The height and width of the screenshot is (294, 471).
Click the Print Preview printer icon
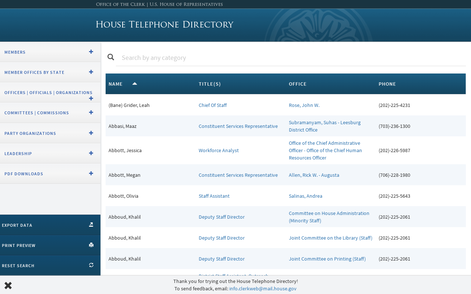pyautogui.click(x=91, y=245)
